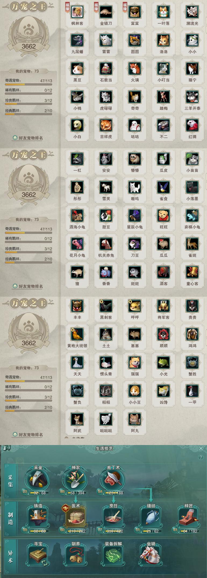Open the 烹饪 cooking craft icon
This screenshot has height=578, width=207.
pyautogui.click(x=113, y=517)
